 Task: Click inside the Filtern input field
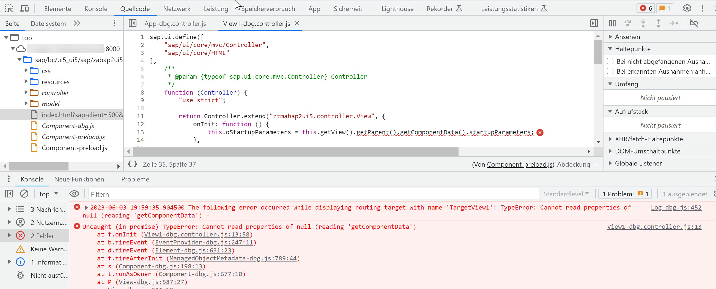point(194,194)
